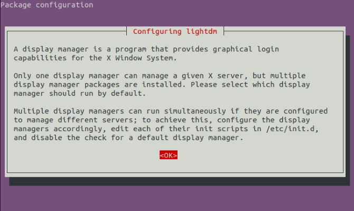Click the 'Configuring lightdm' dialog title
354x211 pixels.
coord(175,31)
